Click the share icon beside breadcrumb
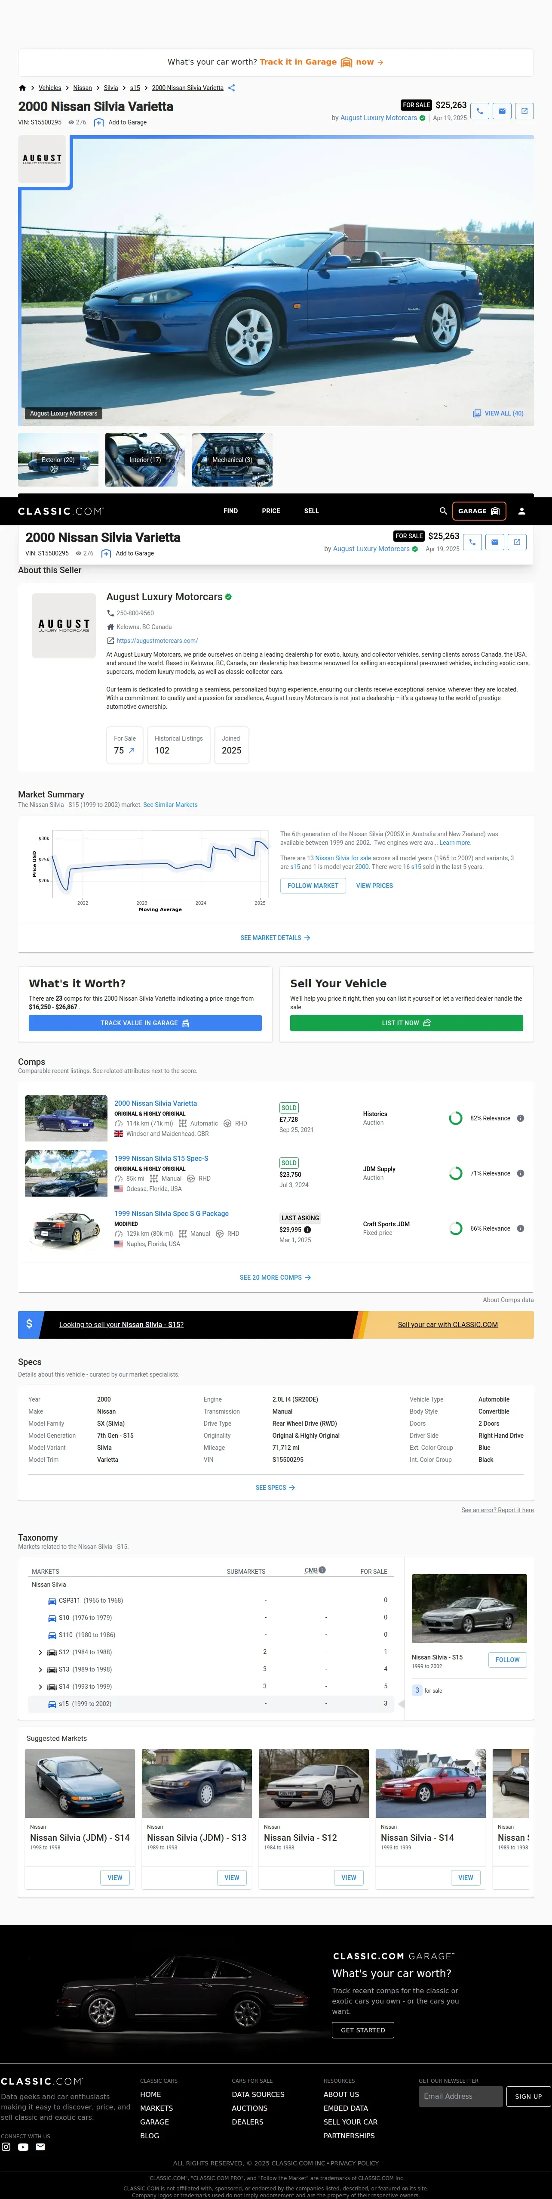This screenshot has width=552, height=2199. [x=232, y=88]
